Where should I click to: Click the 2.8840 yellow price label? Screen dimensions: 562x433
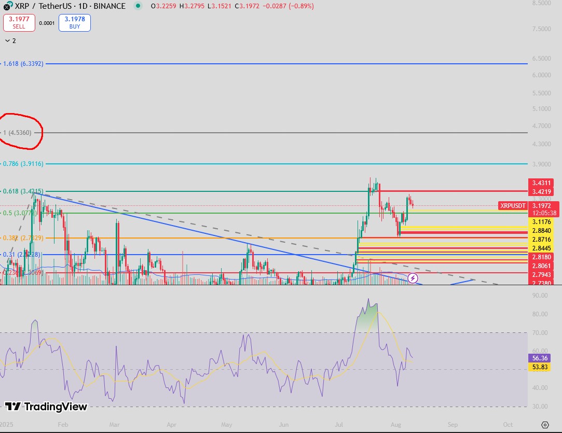point(541,231)
